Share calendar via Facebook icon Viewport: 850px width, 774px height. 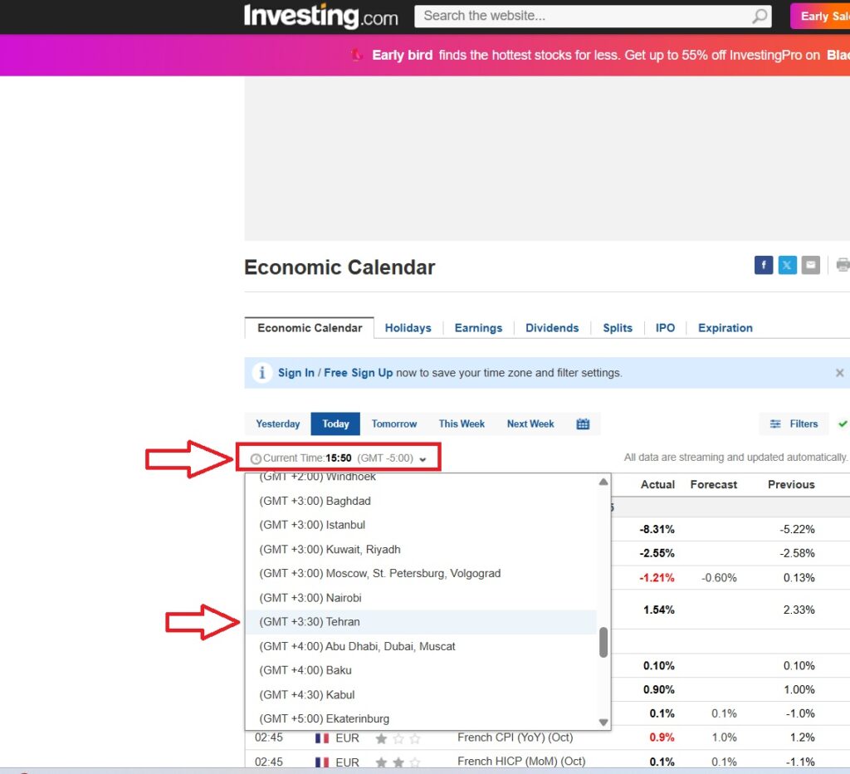coord(764,265)
